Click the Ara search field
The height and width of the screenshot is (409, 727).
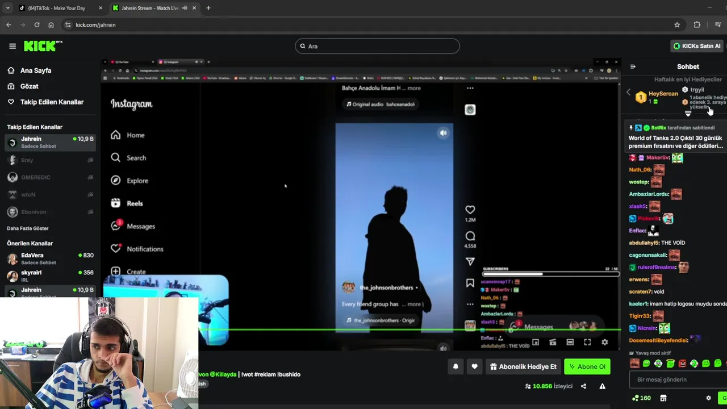377,46
